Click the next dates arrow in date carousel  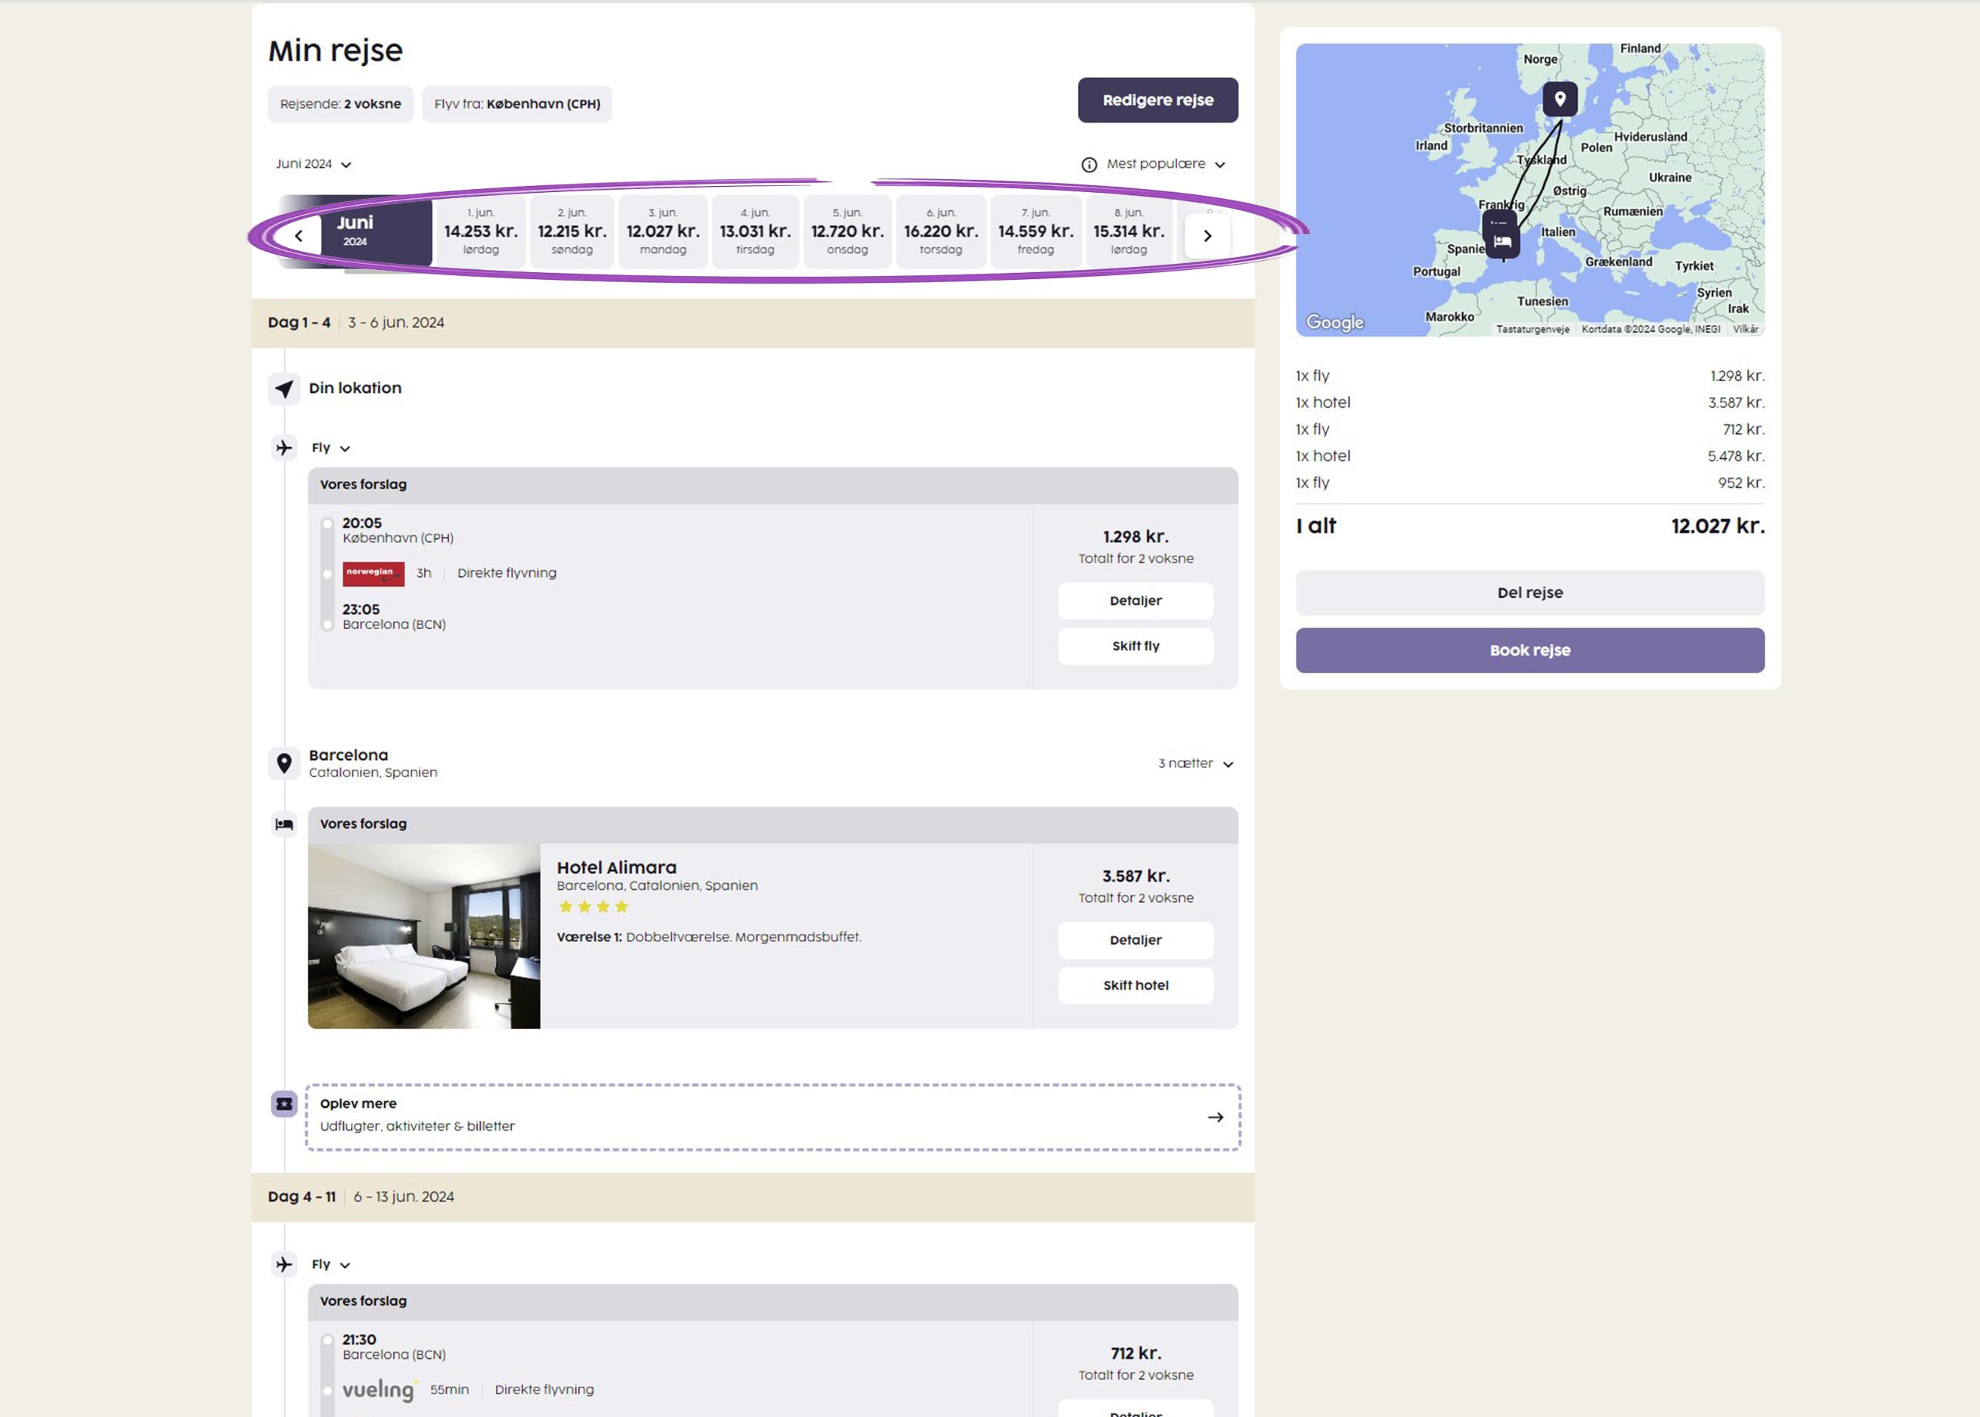[1207, 236]
